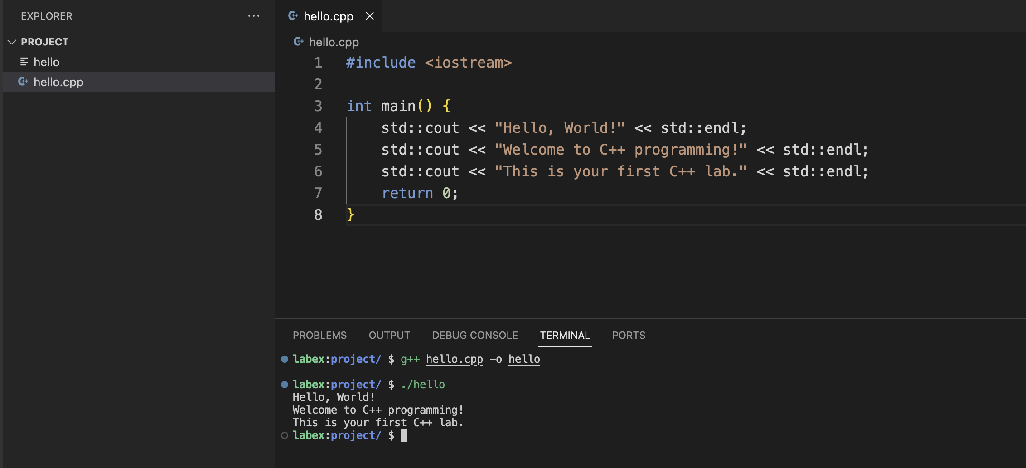Screen dimensions: 1026x468
Task: Click hello.cpp in the breadcrumb path
Action: coord(334,42)
